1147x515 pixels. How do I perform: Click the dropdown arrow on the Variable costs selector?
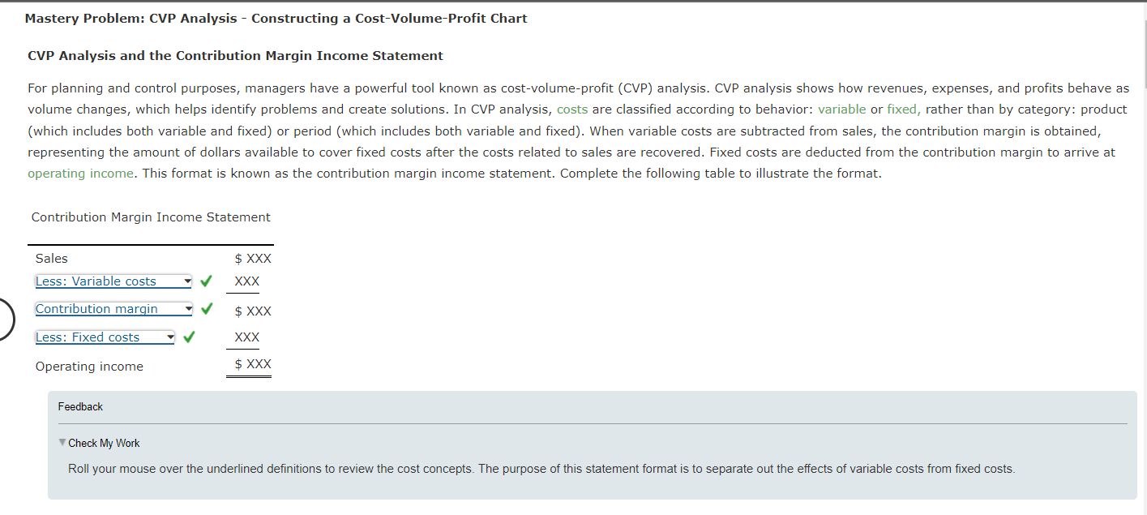[188, 281]
